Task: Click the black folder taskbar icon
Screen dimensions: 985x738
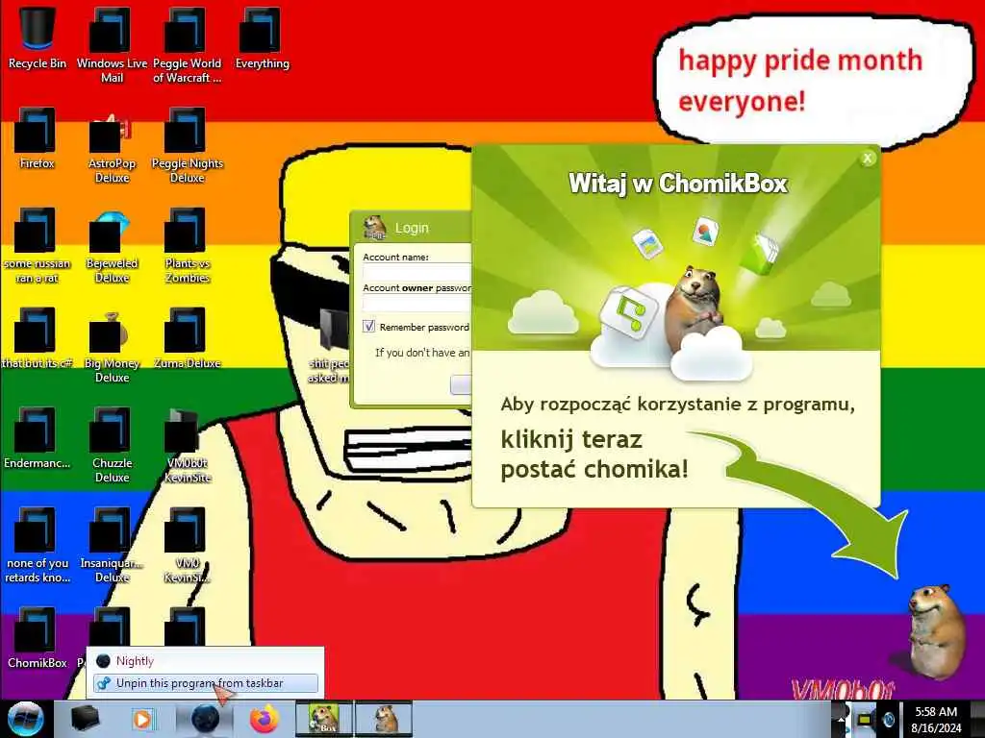Action: tap(86, 719)
